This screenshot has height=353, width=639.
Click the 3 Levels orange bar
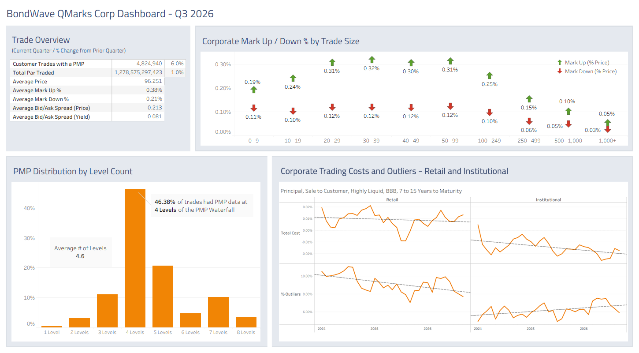[x=107, y=311]
